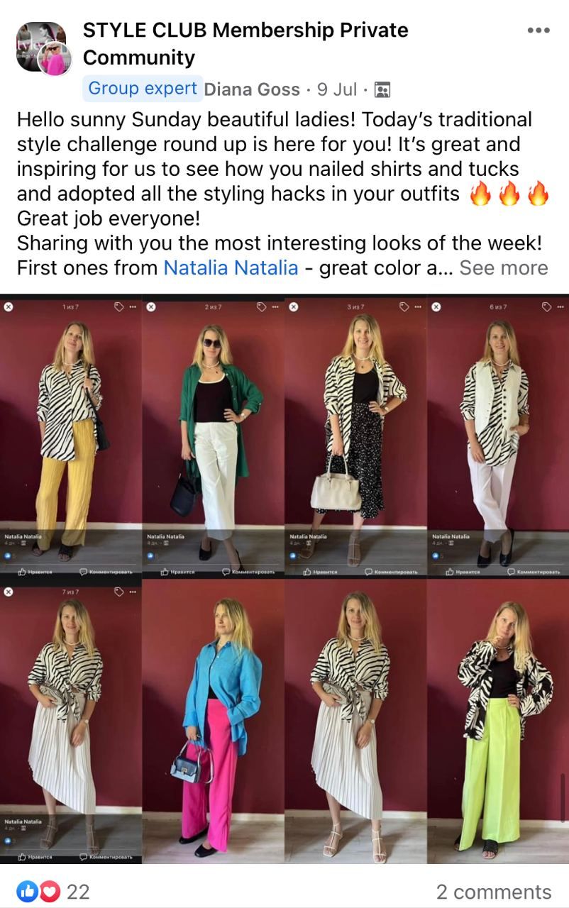This screenshot has height=908, width=569.
Task: Open the STYLE CLUB group avatar
Action: point(41,46)
